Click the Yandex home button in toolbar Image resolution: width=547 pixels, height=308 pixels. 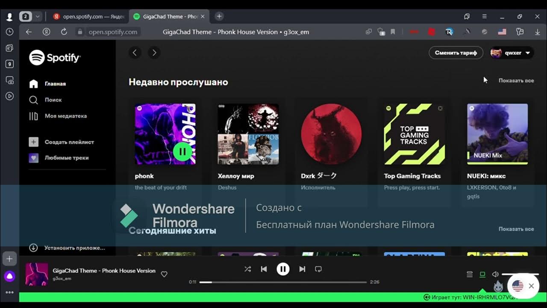(47, 32)
